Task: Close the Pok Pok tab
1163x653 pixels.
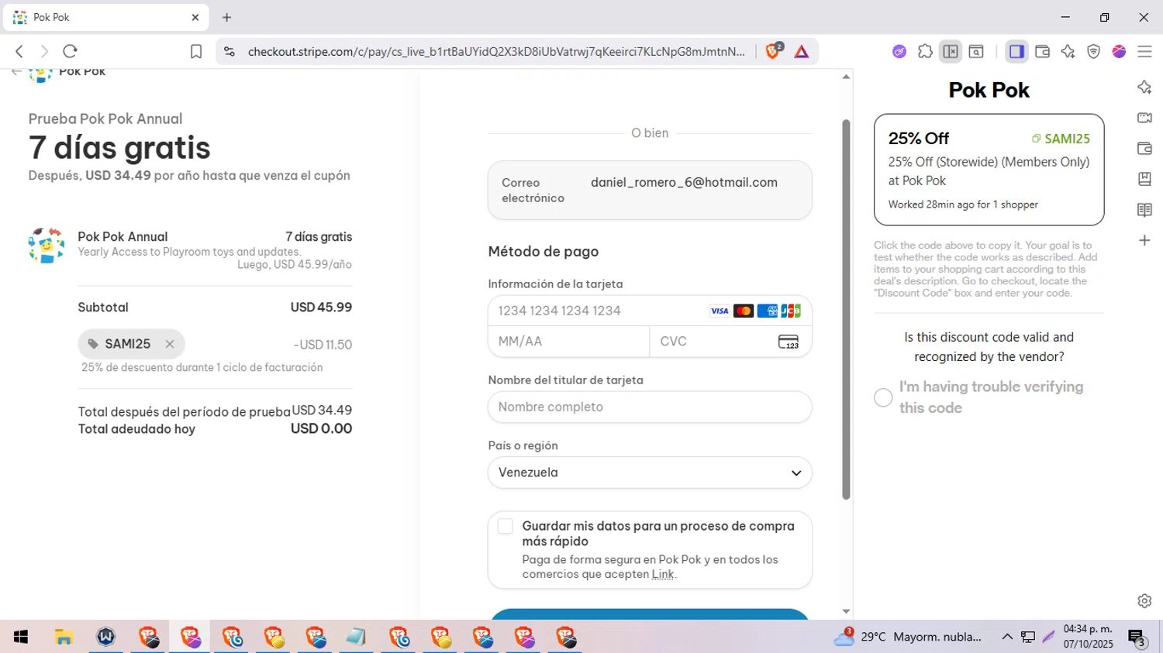Action: click(195, 17)
